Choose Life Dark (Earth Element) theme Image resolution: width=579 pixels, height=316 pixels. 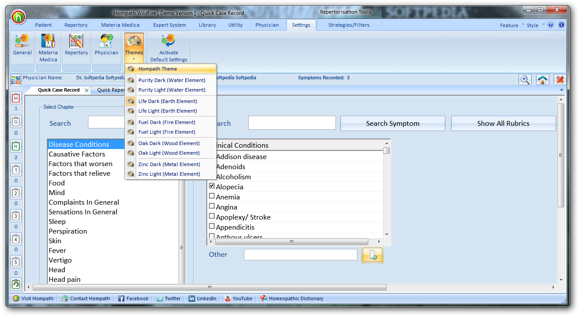170,101
